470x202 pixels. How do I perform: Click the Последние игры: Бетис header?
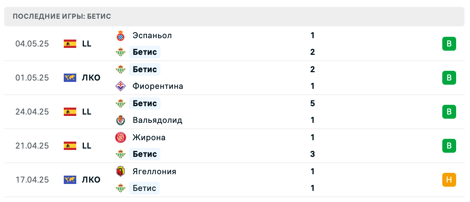click(x=62, y=17)
